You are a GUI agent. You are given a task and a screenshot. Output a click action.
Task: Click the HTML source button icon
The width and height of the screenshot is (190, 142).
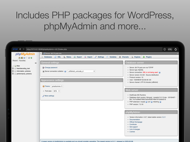[170, 49]
